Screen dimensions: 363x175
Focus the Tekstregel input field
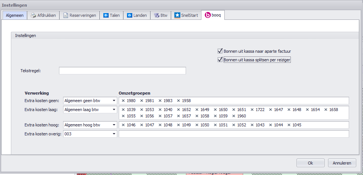click(122, 71)
